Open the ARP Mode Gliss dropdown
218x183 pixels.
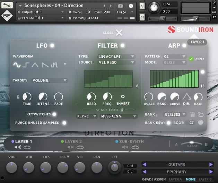pyautogui.click(x=175, y=62)
